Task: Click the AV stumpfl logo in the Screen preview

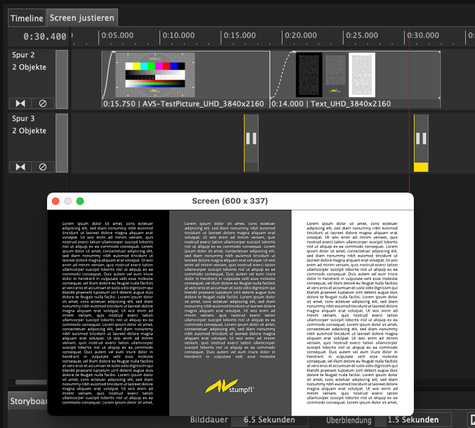Action: 230,386
